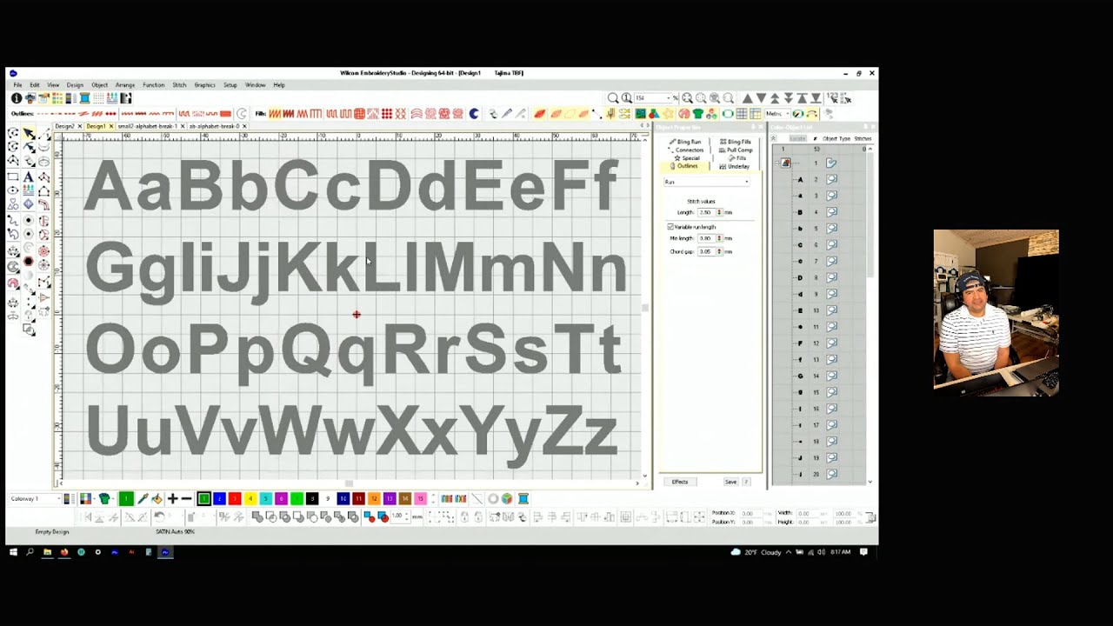Open the Arrange menu
Image resolution: width=1113 pixels, height=626 pixels.
pos(125,84)
